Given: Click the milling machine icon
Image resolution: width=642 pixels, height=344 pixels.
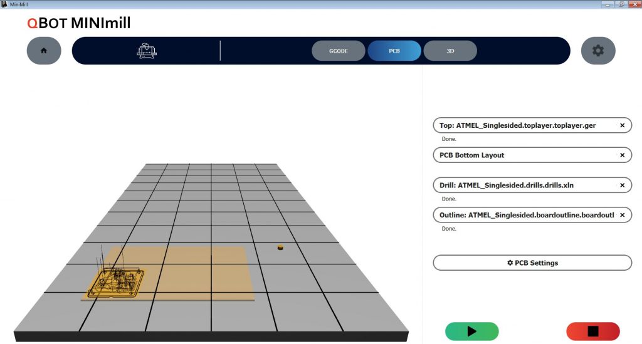Looking at the screenshot, I should [x=146, y=51].
